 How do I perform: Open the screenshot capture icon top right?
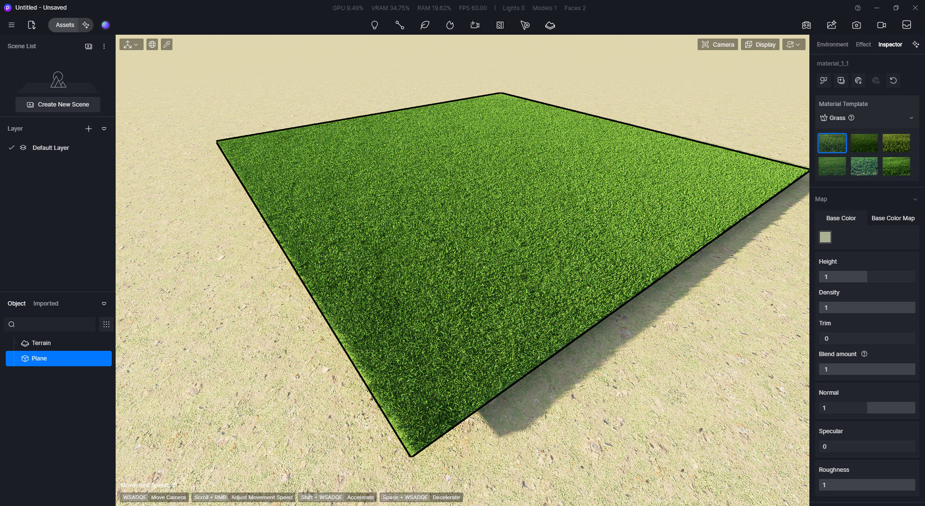(857, 25)
